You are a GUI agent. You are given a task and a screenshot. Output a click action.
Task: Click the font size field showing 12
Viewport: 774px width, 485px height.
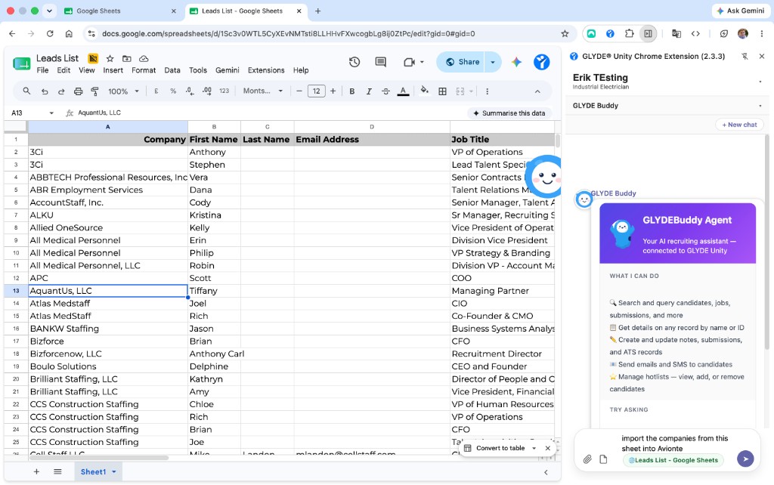pyautogui.click(x=317, y=91)
